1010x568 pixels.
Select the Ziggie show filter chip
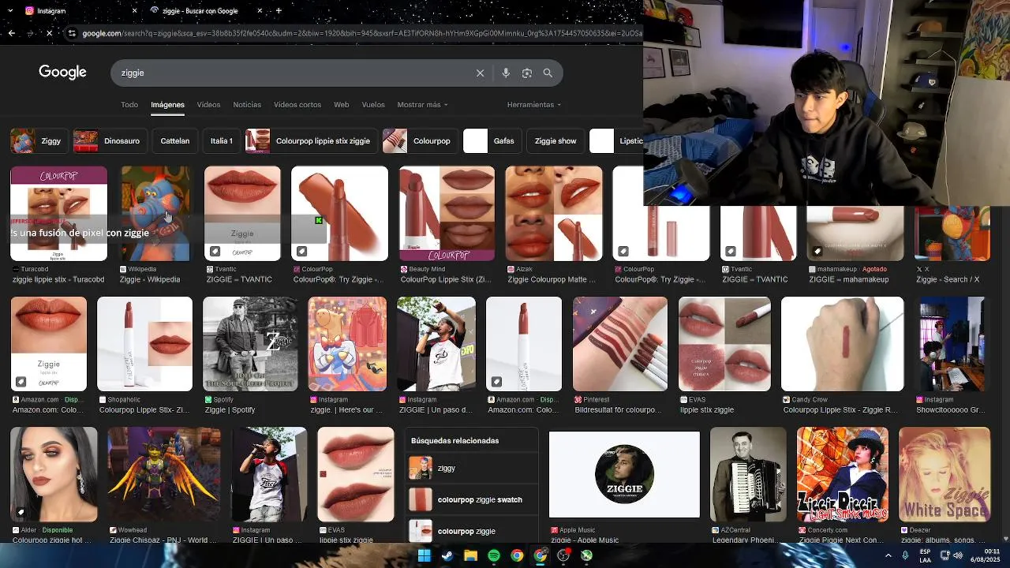[555, 141]
